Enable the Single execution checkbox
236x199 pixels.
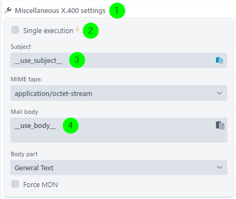[x=15, y=30]
